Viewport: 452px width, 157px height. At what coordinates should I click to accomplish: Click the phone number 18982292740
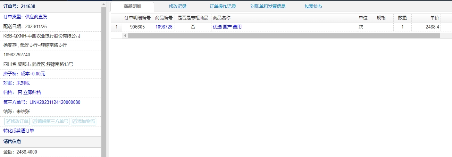pos(17,55)
